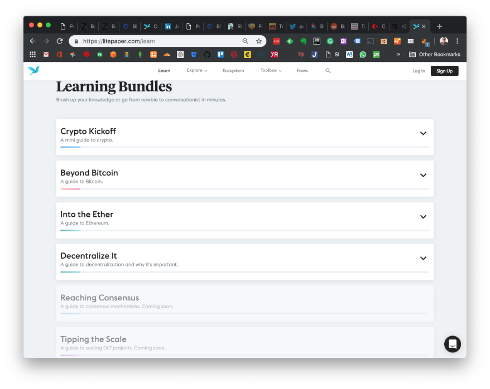Open the chat widget button
Screen dimensions: 490x389
click(452, 344)
